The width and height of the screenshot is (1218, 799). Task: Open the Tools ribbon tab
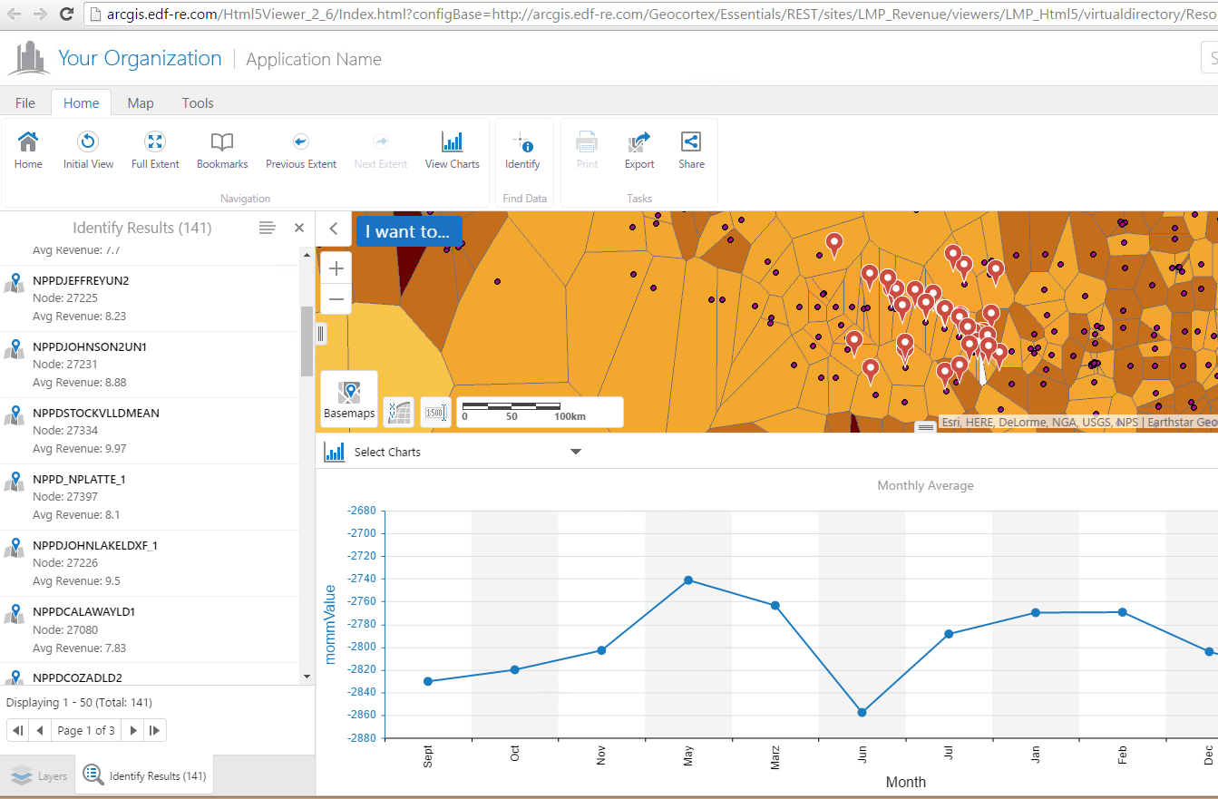pos(198,102)
